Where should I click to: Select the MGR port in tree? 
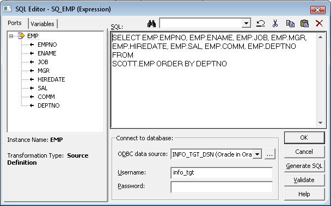[44, 71]
